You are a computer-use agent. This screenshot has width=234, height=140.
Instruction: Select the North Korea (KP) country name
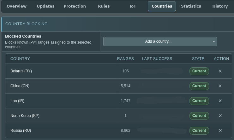(25, 116)
